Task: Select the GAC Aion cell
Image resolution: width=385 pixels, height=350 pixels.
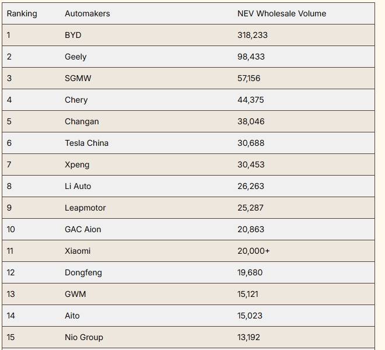Action: click(83, 229)
